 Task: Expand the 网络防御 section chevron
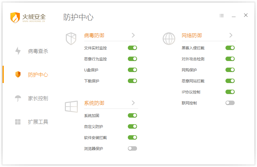pos(231,35)
